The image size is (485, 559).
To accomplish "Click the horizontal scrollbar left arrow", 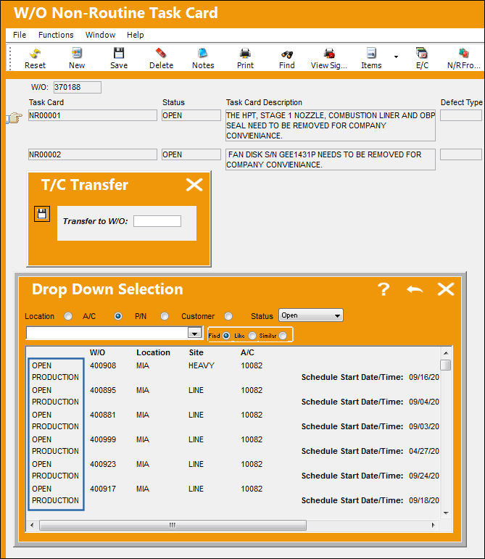I will click(x=32, y=525).
